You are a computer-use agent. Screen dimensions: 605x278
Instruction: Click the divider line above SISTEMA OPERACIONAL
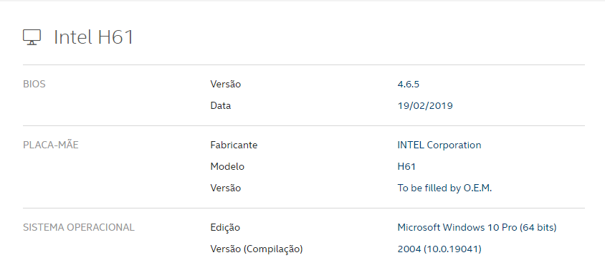tap(304, 208)
